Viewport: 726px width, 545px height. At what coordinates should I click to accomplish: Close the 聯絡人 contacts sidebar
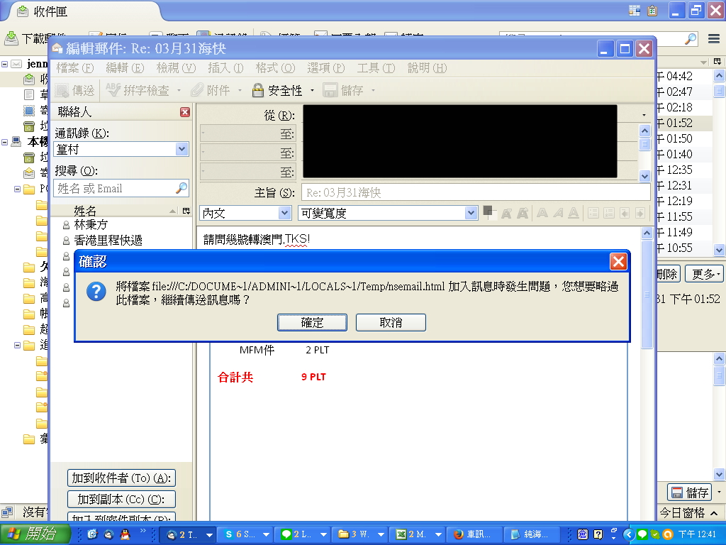[x=185, y=112]
